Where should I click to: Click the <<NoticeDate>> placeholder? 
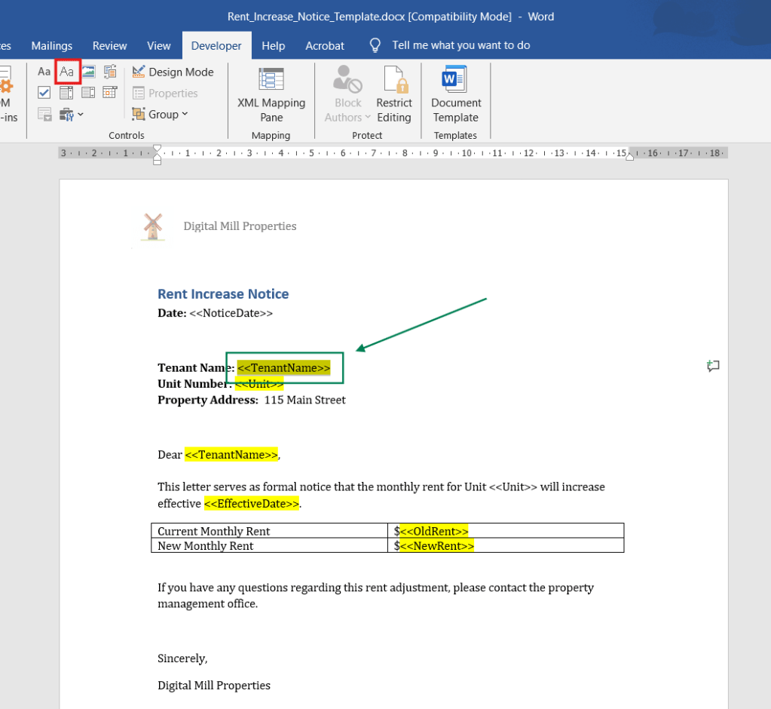pyautogui.click(x=231, y=313)
